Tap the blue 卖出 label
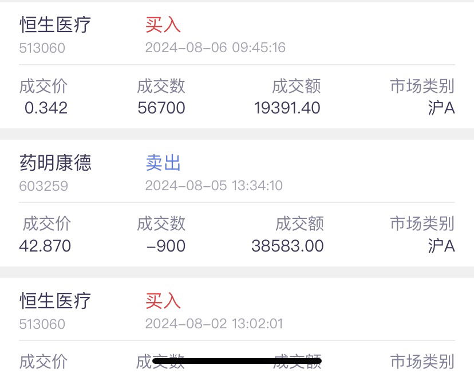The width and height of the screenshot is (474, 373). 163,163
